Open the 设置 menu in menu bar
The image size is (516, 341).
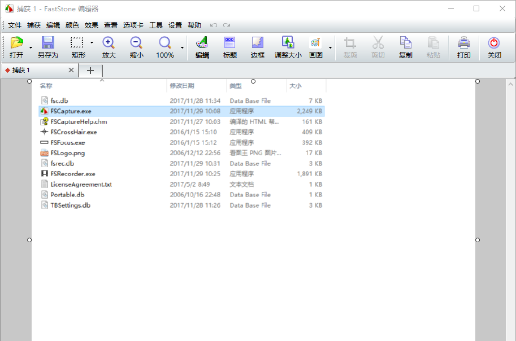click(x=175, y=25)
